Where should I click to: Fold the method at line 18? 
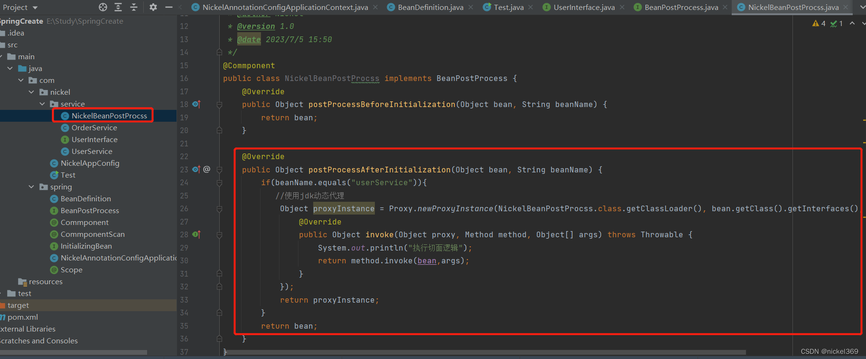pyautogui.click(x=219, y=105)
